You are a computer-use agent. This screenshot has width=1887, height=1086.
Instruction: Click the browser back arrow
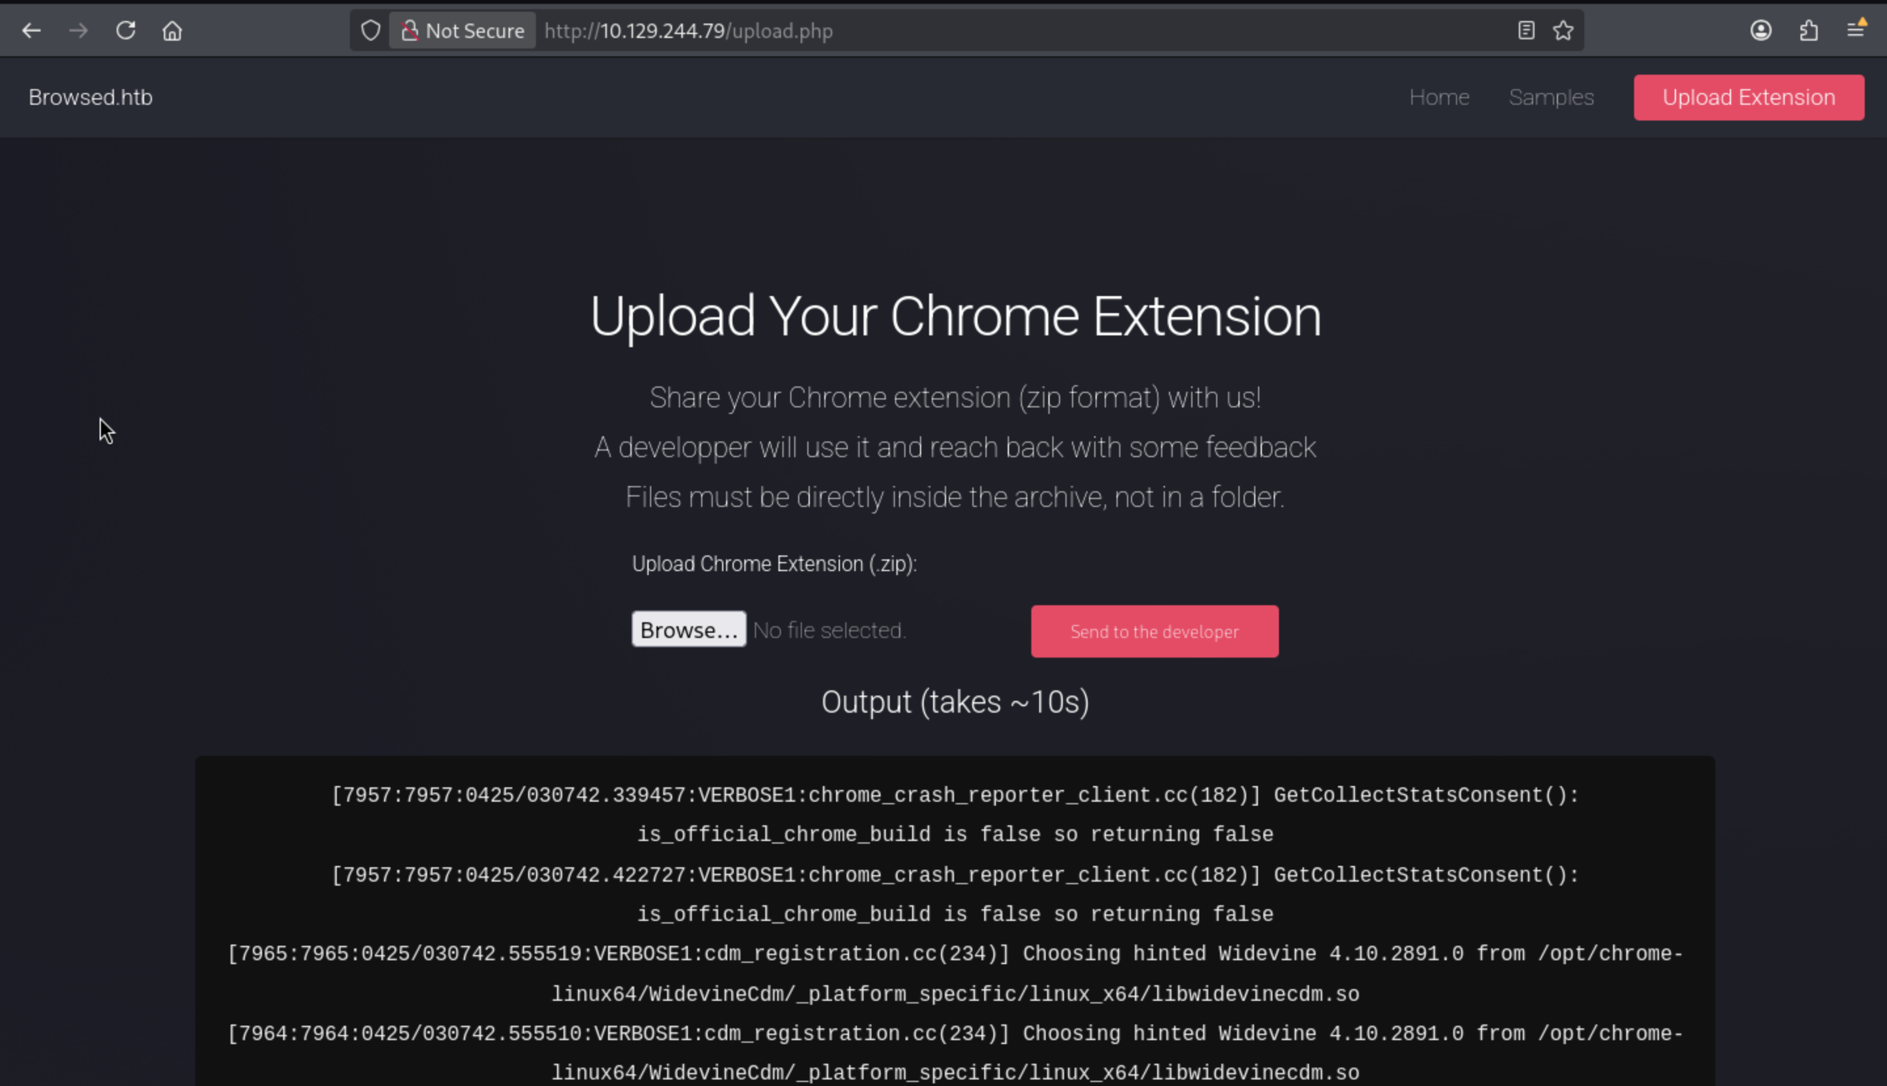[31, 31]
